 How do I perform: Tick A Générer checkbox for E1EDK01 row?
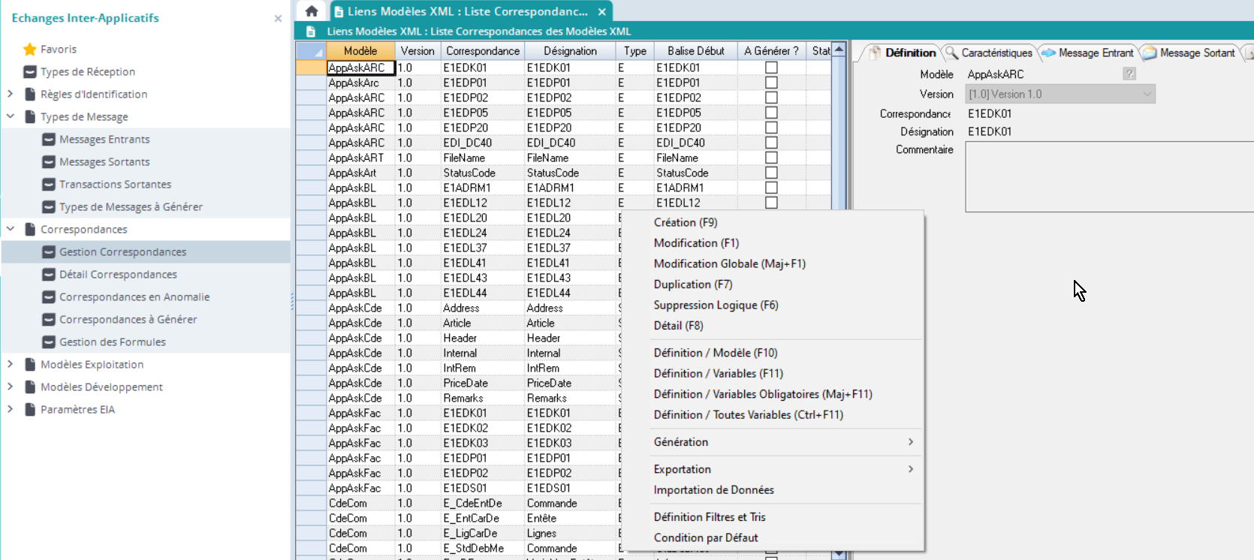pyautogui.click(x=771, y=68)
